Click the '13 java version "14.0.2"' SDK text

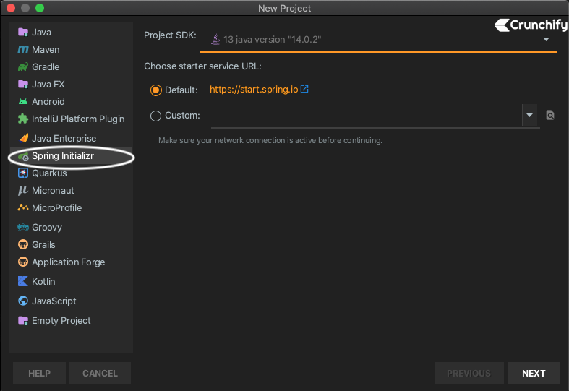272,39
